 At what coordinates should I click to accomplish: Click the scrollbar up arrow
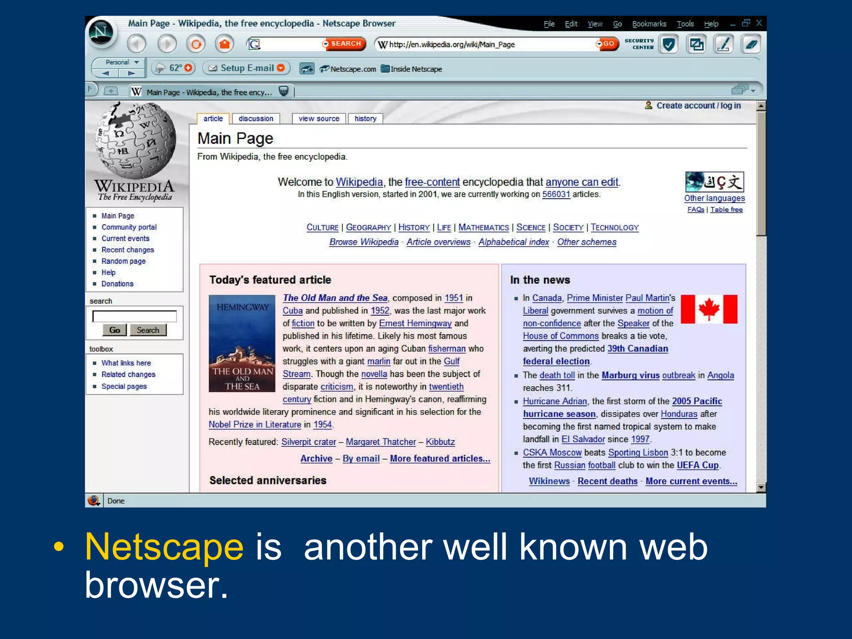(761, 106)
